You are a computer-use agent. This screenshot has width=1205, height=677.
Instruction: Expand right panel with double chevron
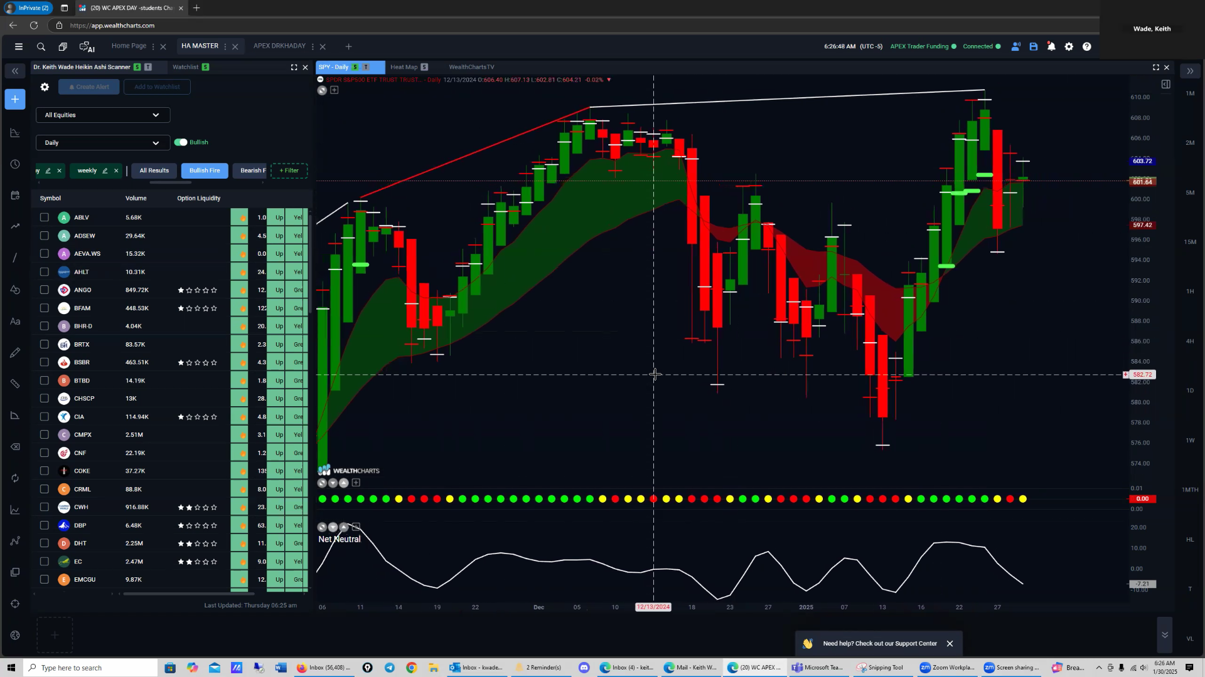pos(1190,71)
